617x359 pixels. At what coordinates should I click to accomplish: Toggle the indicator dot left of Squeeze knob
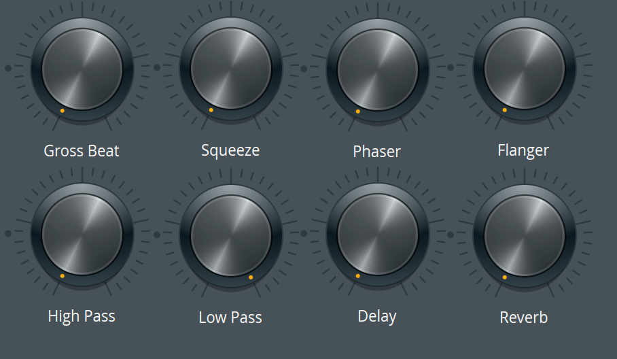click(x=156, y=67)
